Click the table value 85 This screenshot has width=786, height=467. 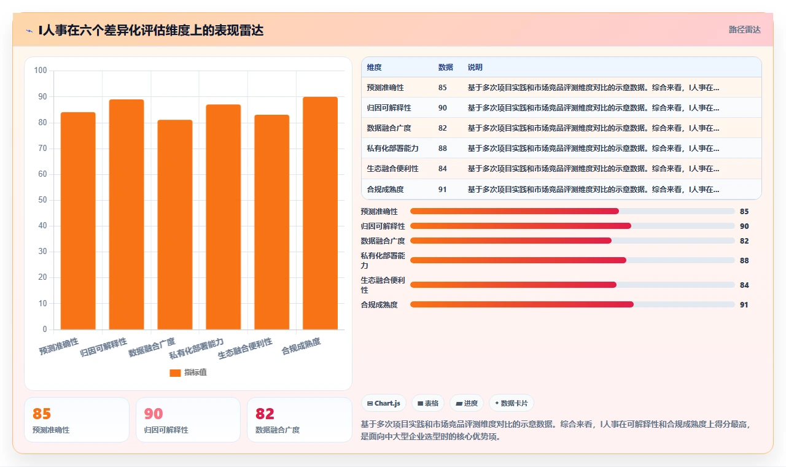coord(443,88)
